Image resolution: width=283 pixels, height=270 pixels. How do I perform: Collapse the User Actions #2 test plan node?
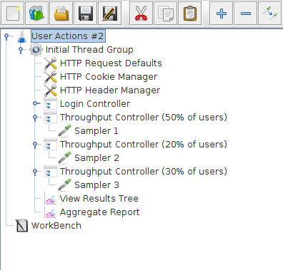6,36
